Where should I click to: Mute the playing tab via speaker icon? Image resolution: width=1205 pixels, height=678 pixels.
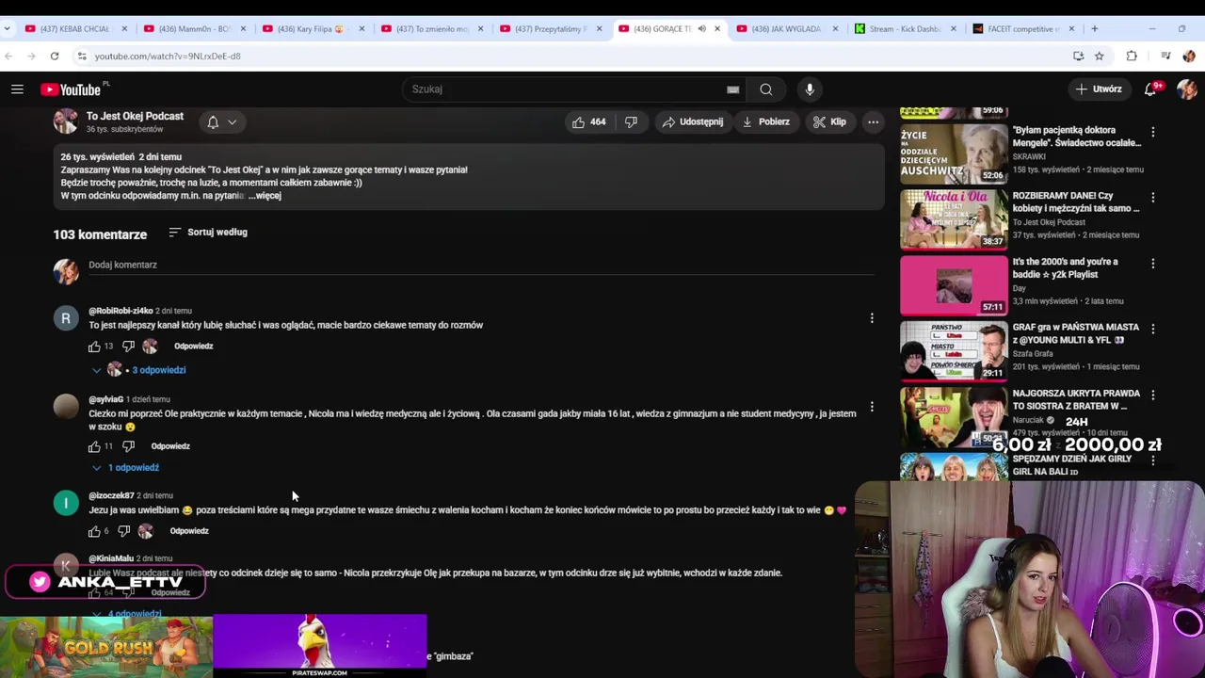701,28
